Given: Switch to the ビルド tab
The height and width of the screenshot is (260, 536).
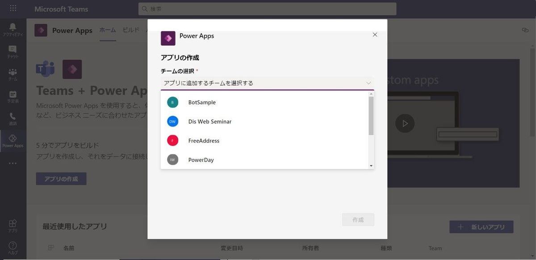Looking at the screenshot, I should pyautogui.click(x=131, y=30).
